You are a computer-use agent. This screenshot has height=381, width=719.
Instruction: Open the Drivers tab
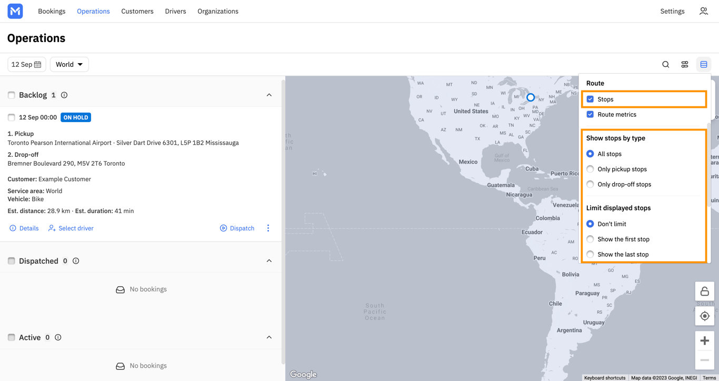click(175, 11)
